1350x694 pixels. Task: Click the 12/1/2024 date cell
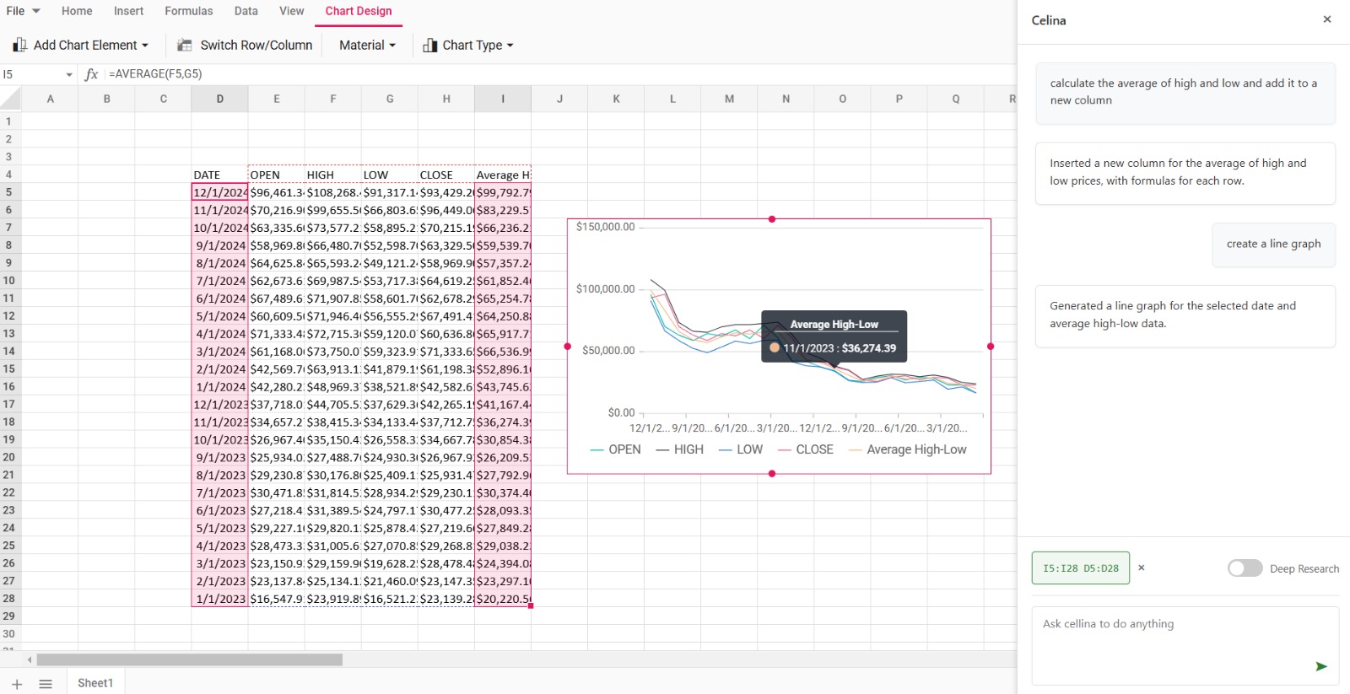click(219, 192)
